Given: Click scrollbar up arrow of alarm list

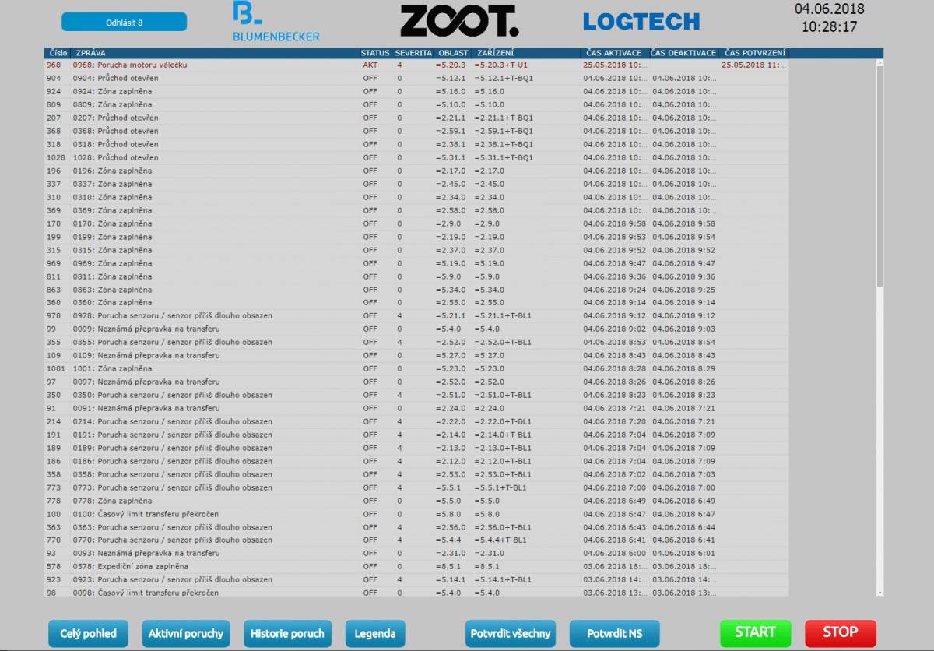Looking at the screenshot, I should click(880, 65).
